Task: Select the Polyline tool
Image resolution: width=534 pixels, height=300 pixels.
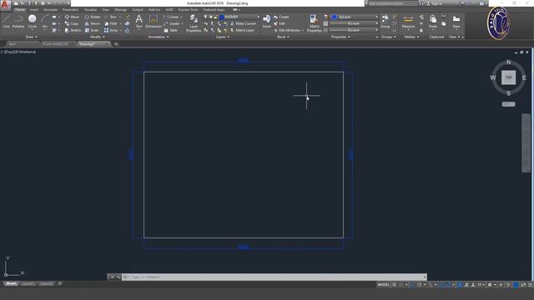Action: coord(18,22)
